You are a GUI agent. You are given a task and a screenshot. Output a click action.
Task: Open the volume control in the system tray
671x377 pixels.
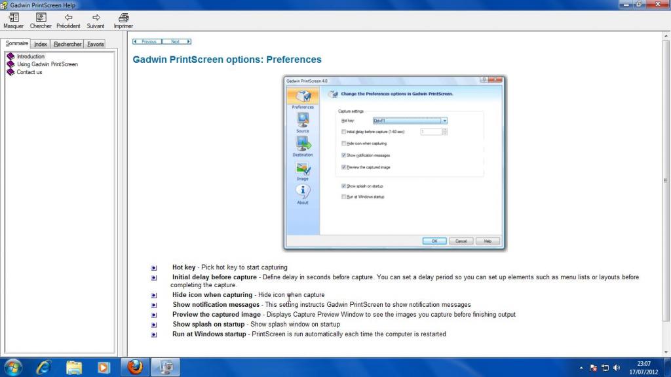click(x=617, y=368)
